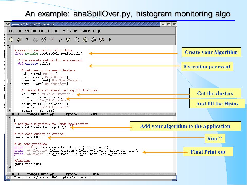Open the Edit menu

coord(20,31)
